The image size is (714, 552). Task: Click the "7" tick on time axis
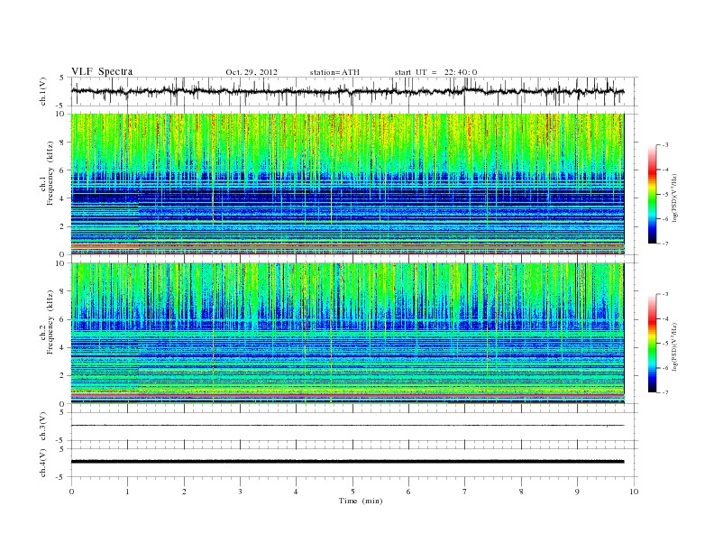coord(465,492)
